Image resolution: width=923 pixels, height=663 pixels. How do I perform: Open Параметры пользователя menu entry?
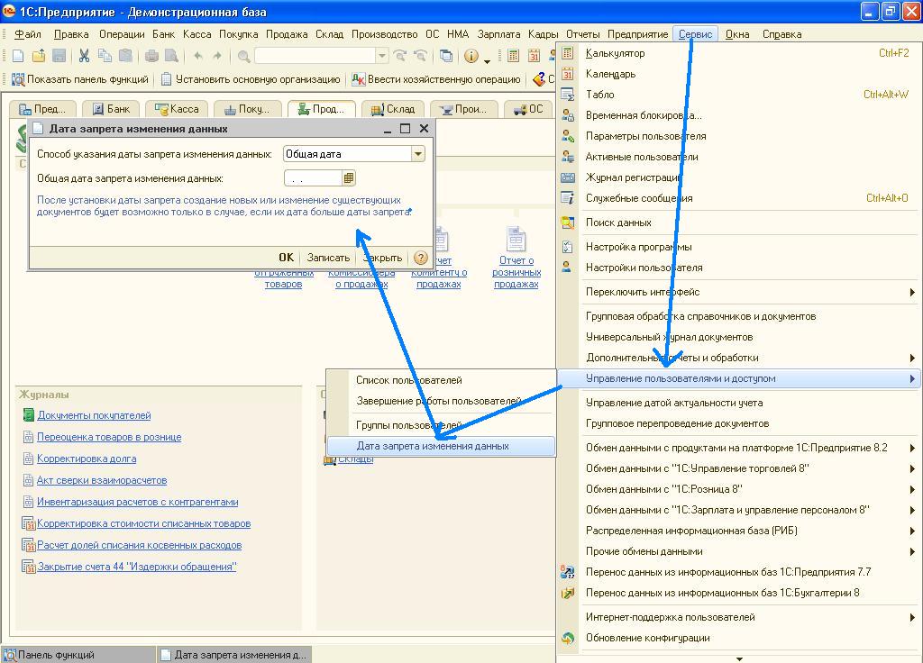pyautogui.click(x=739, y=136)
